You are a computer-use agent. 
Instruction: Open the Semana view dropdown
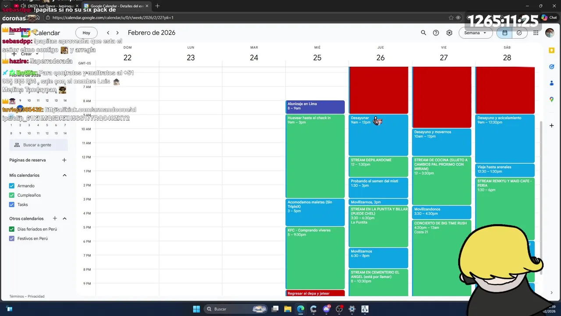click(x=476, y=33)
